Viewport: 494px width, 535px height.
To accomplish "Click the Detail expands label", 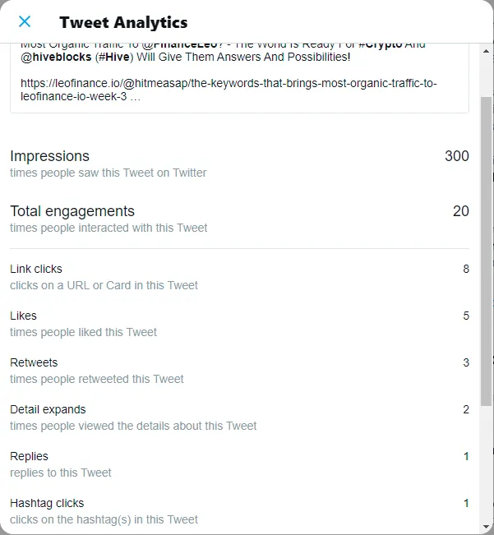I will coord(48,409).
